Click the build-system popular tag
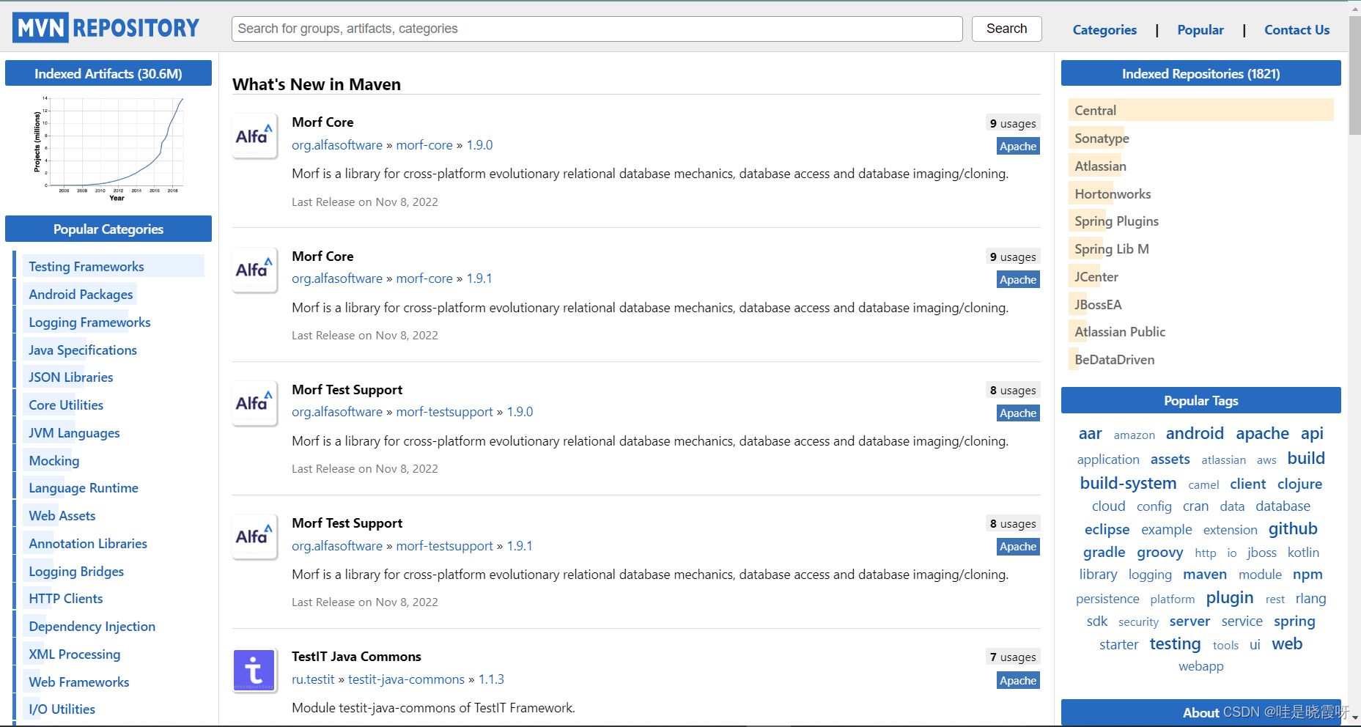1361x727 pixels. (x=1128, y=484)
